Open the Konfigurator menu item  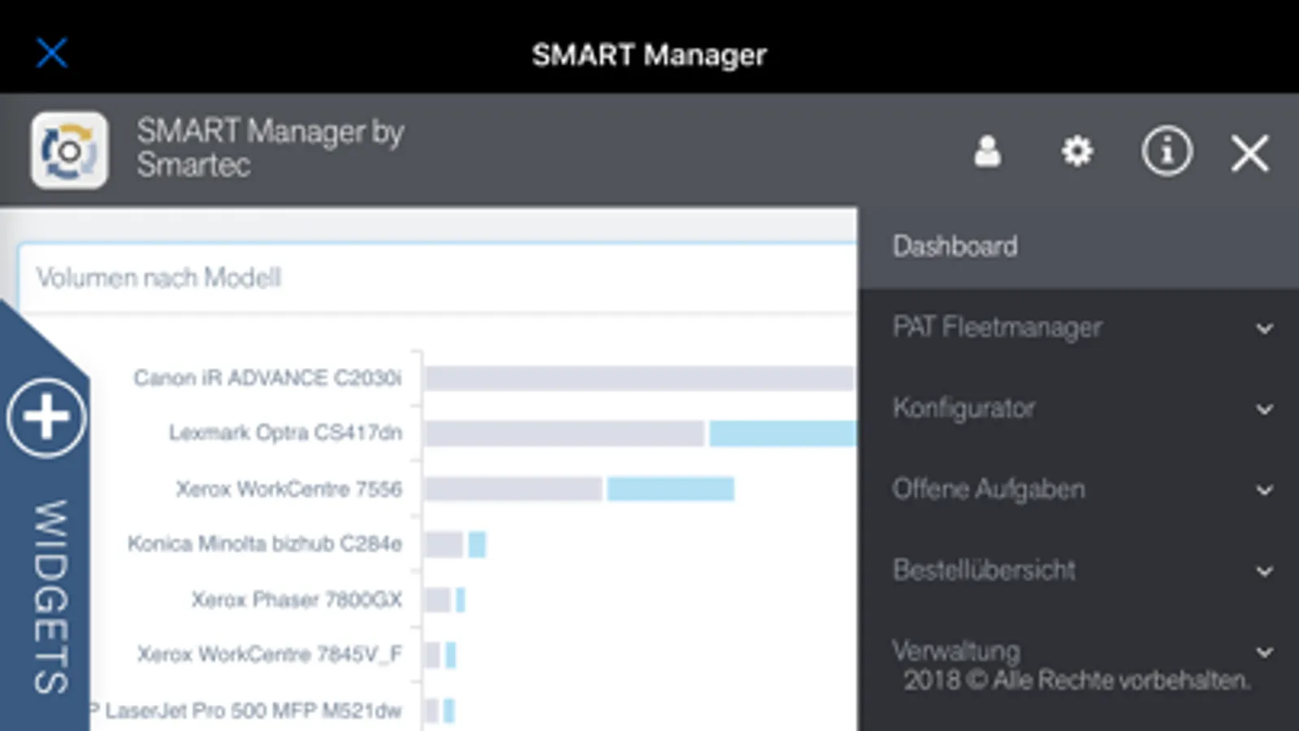(963, 408)
